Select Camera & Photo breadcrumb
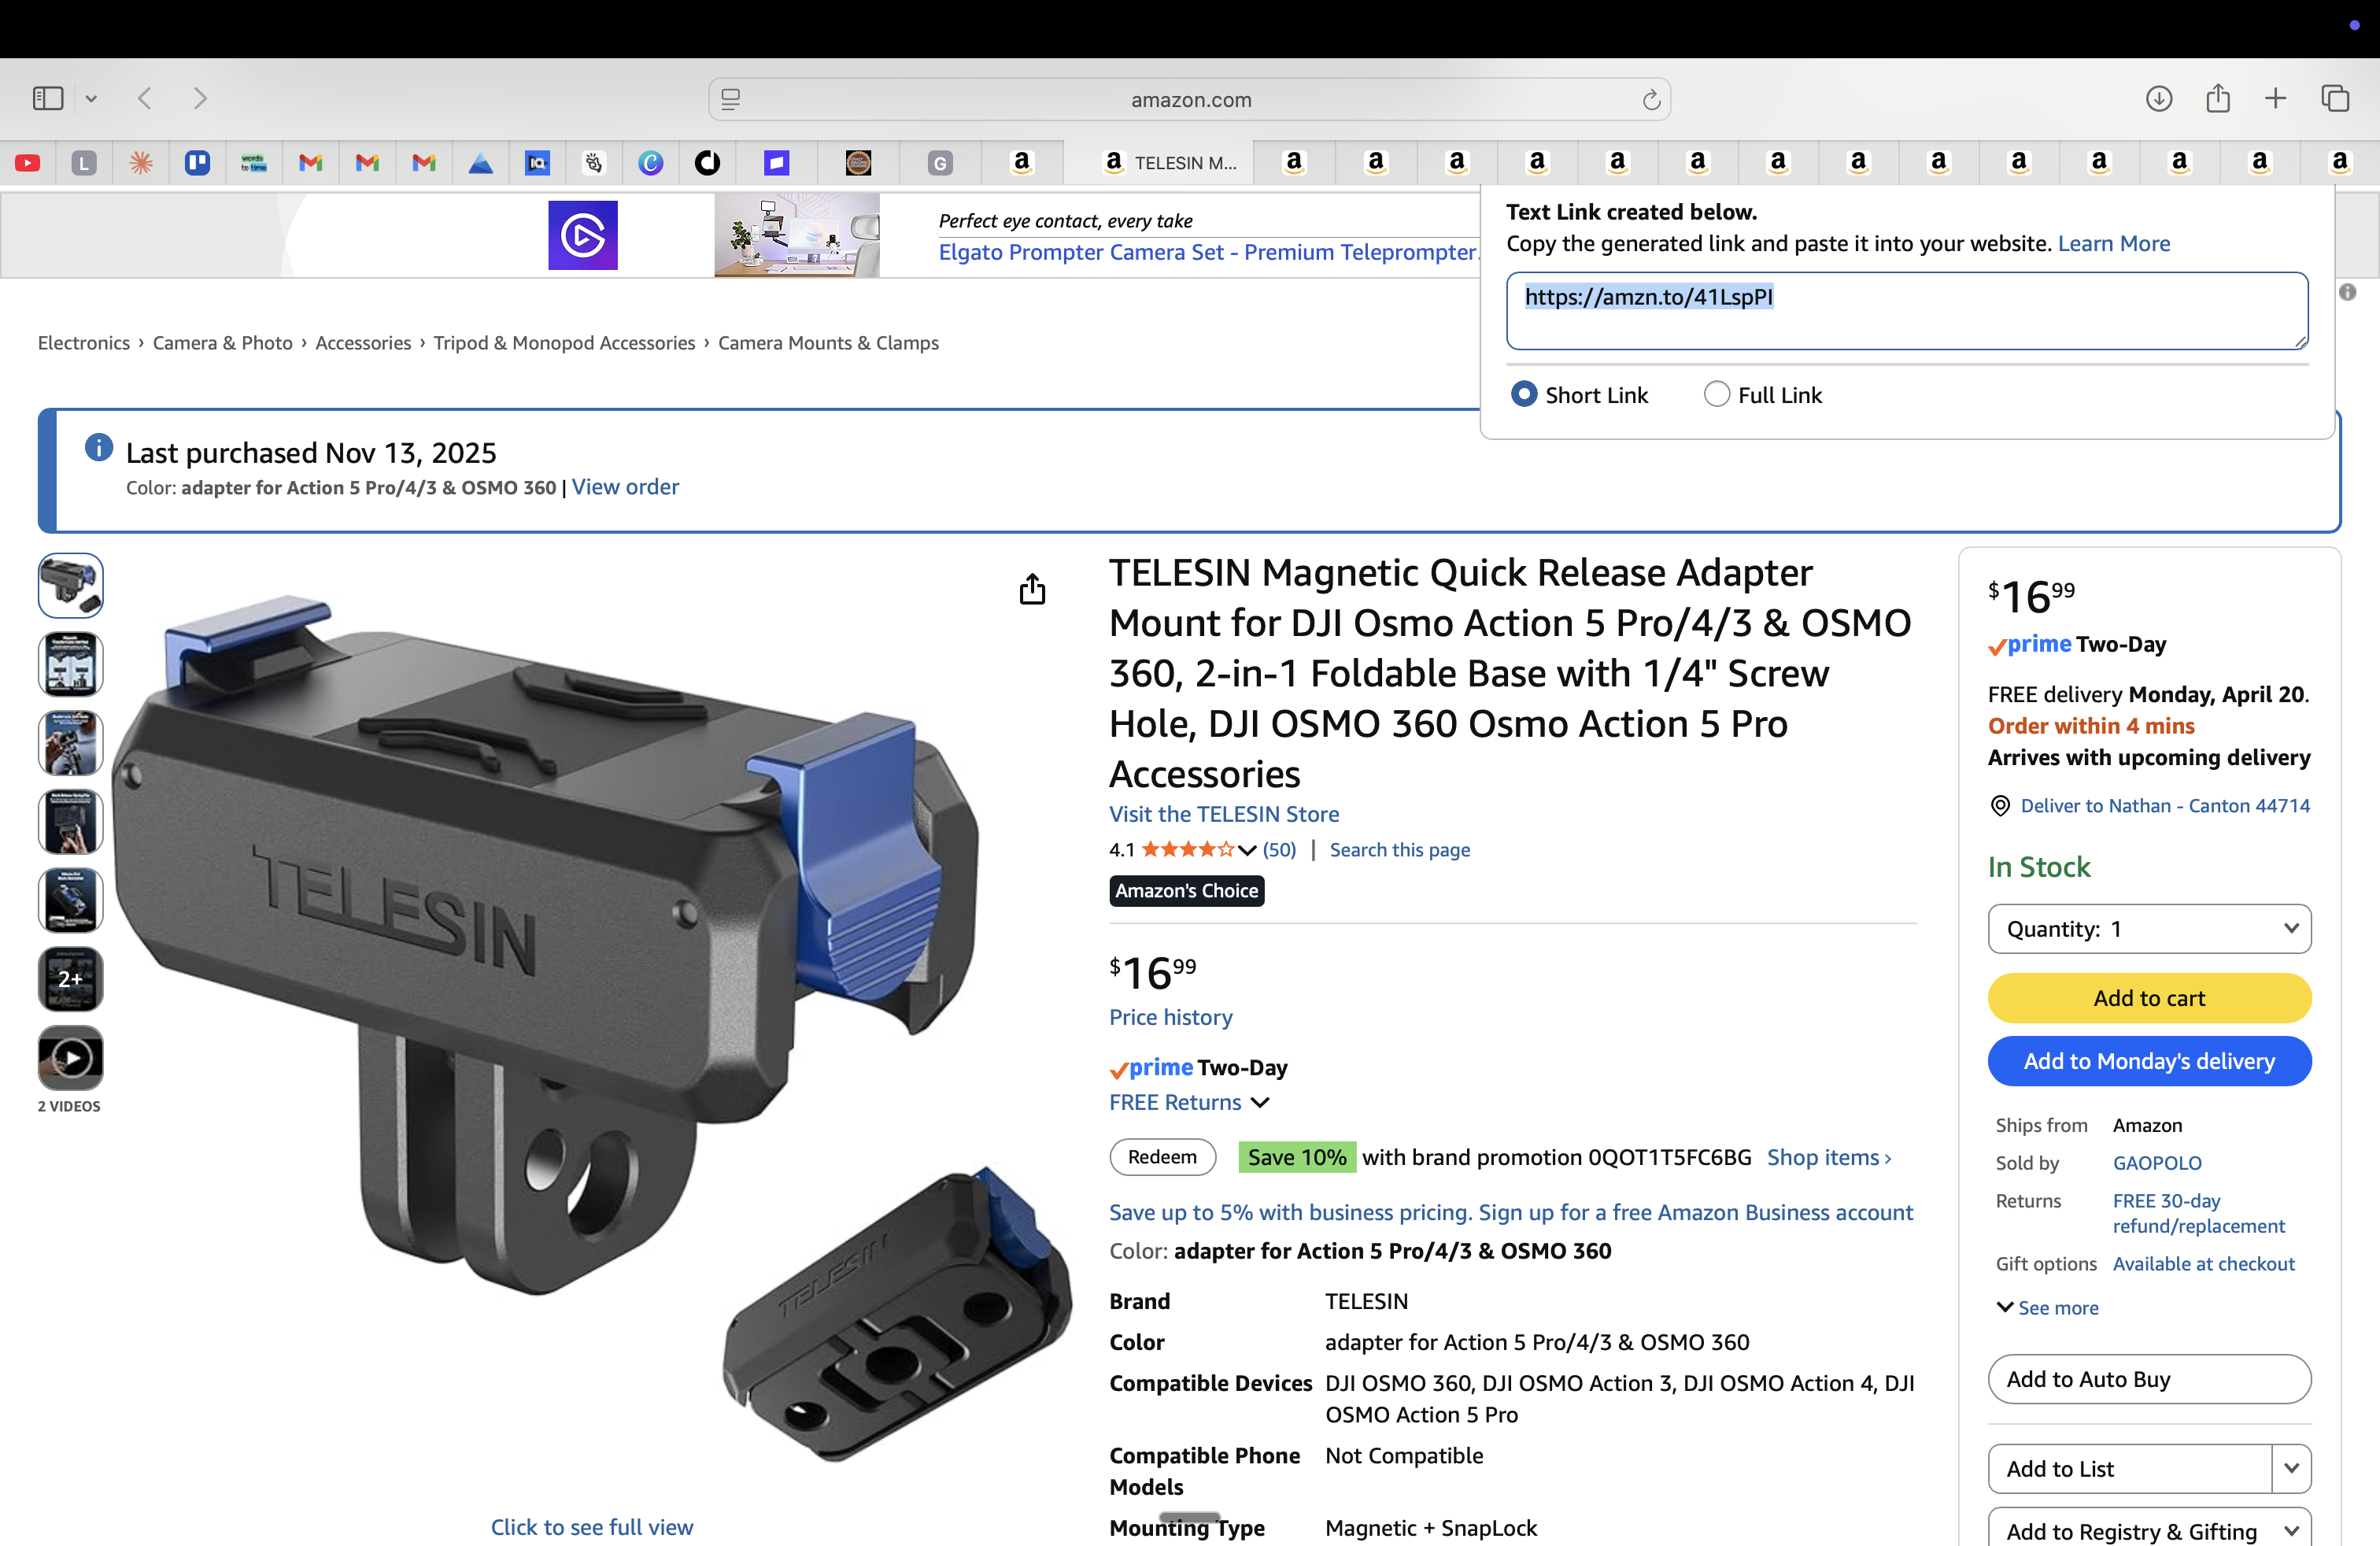 click(x=223, y=343)
